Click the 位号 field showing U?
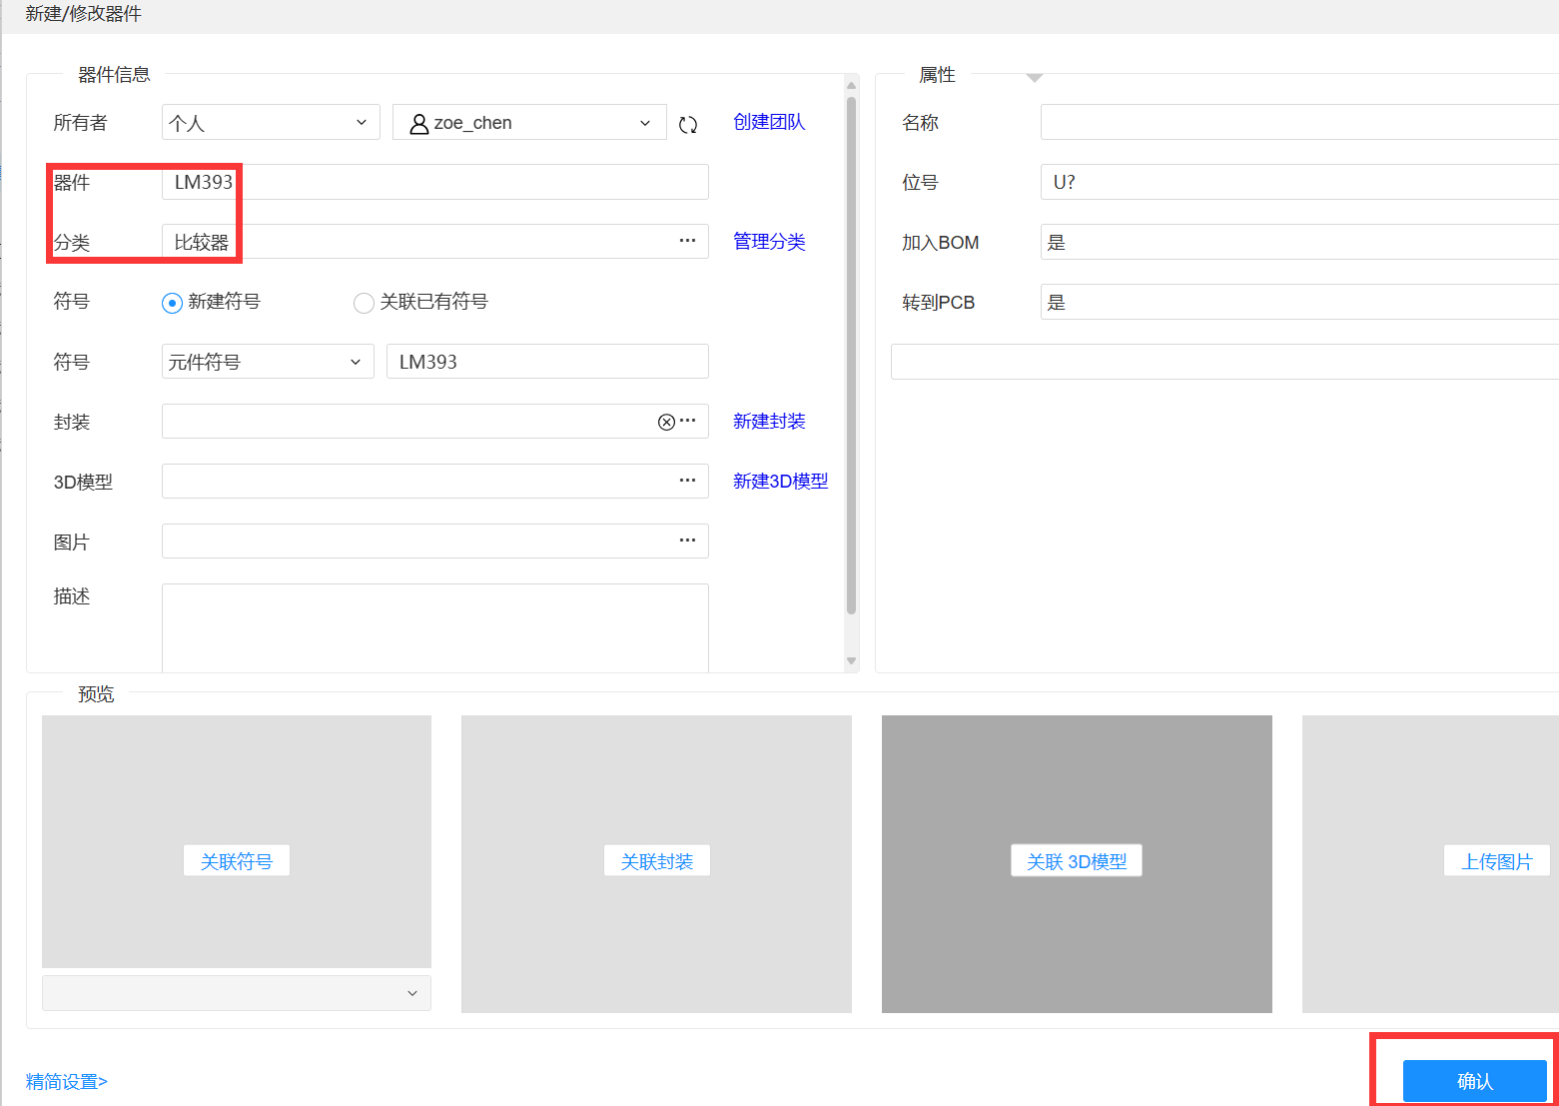The image size is (1559, 1106). pyautogui.click(x=1299, y=182)
